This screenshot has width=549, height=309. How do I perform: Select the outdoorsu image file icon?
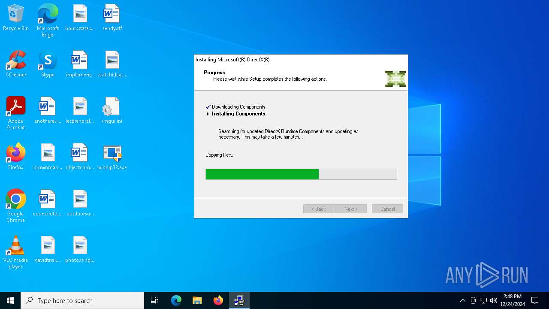(x=80, y=203)
